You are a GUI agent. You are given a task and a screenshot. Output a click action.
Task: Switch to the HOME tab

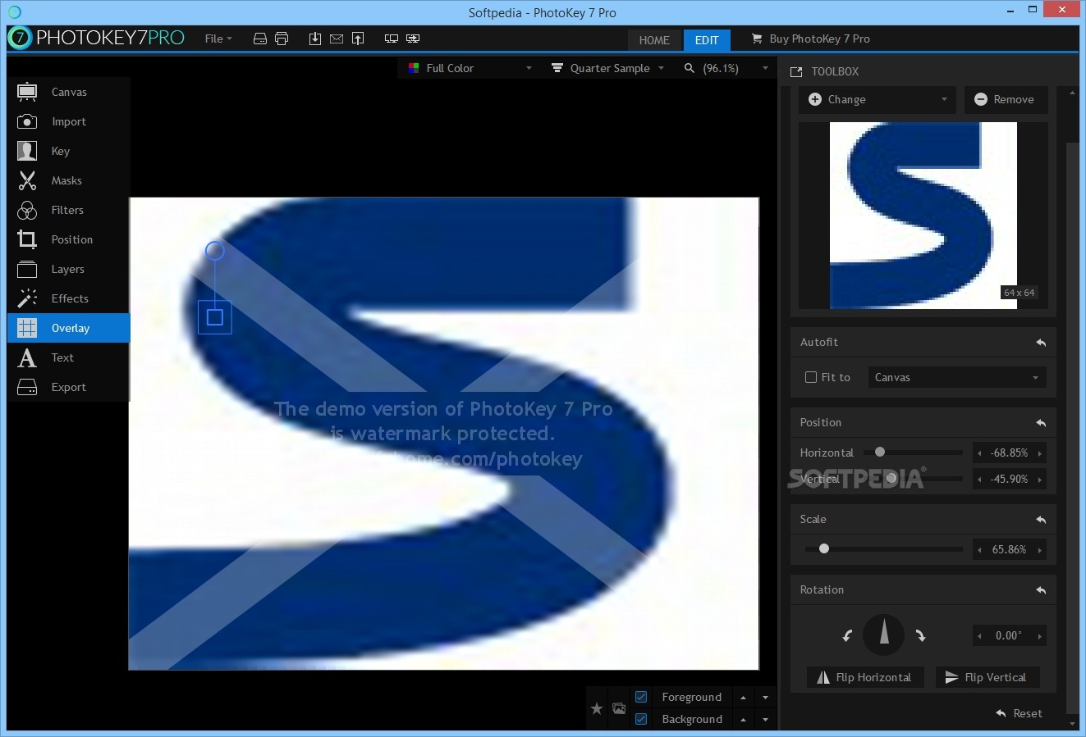(x=654, y=39)
